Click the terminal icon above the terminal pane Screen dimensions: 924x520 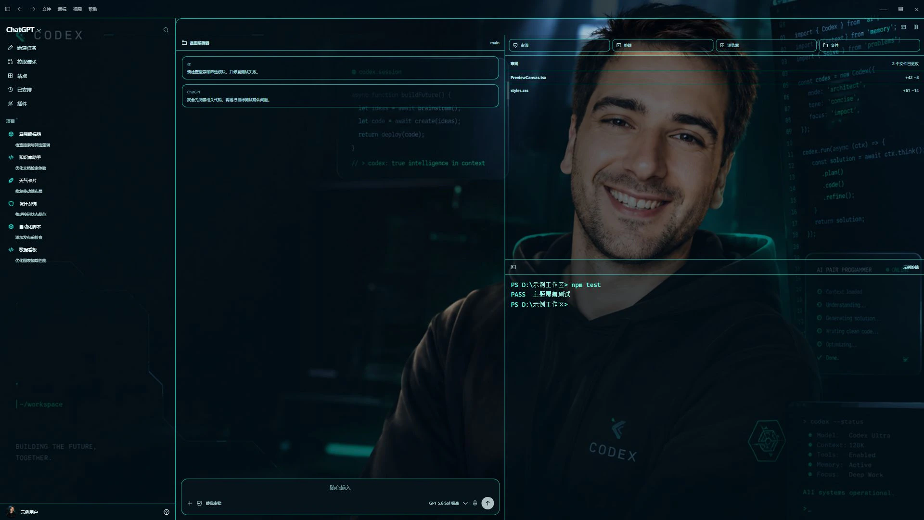[513, 267]
